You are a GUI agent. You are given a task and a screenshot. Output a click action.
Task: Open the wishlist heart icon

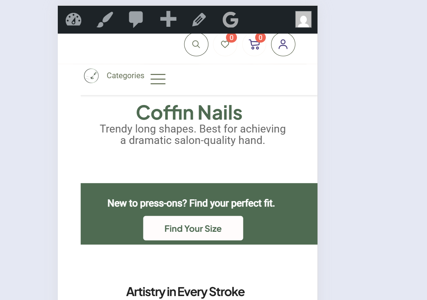tap(225, 45)
